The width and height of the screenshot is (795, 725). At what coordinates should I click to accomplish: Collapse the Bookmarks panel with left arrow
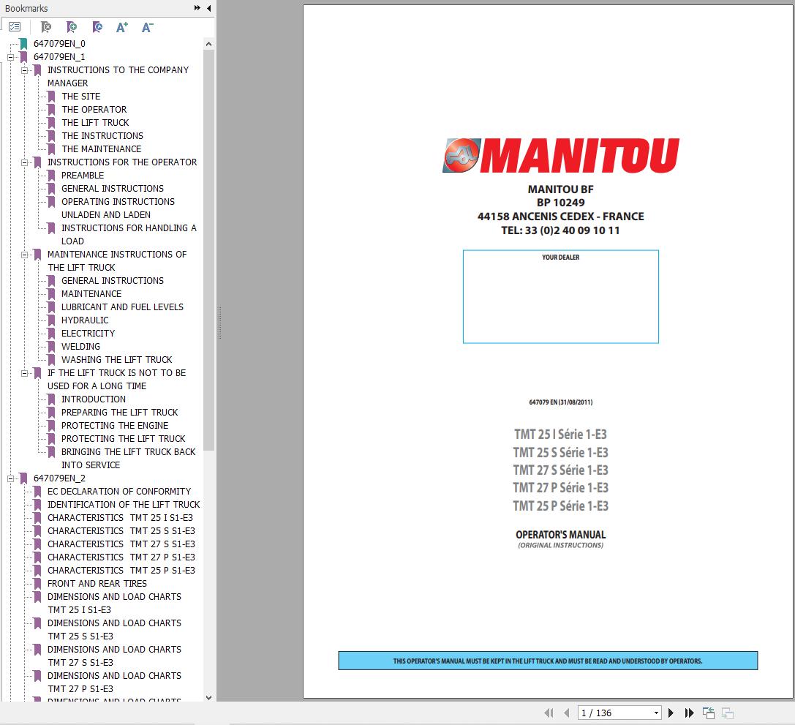pos(209,8)
